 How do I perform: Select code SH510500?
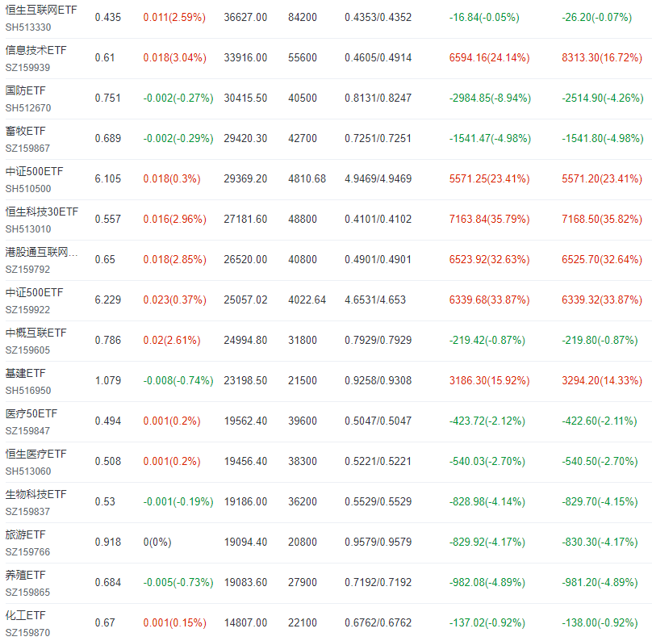coord(28,189)
